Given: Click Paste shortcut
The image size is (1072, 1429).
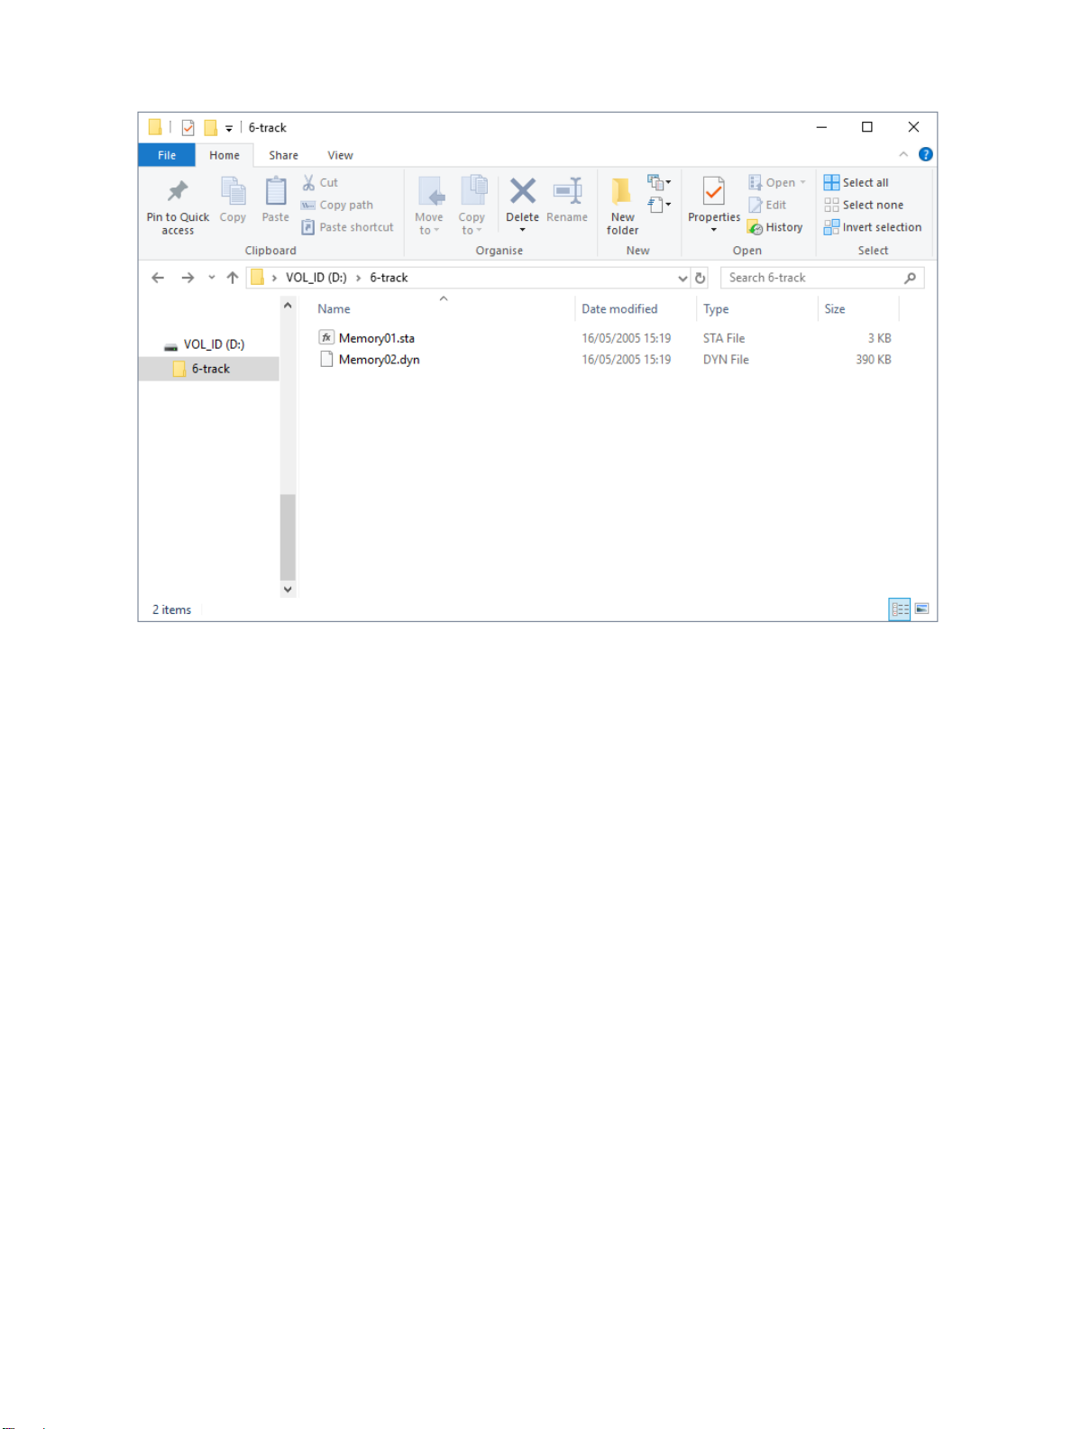Looking at the screenshot, I should (x=348, y=227).
